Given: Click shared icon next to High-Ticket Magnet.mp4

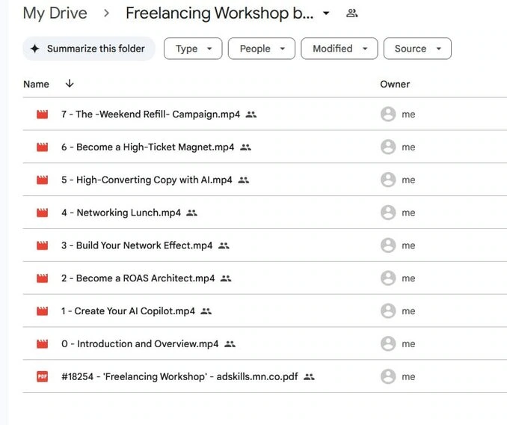Looking at the screenshot, I should [x=245, y=147].
